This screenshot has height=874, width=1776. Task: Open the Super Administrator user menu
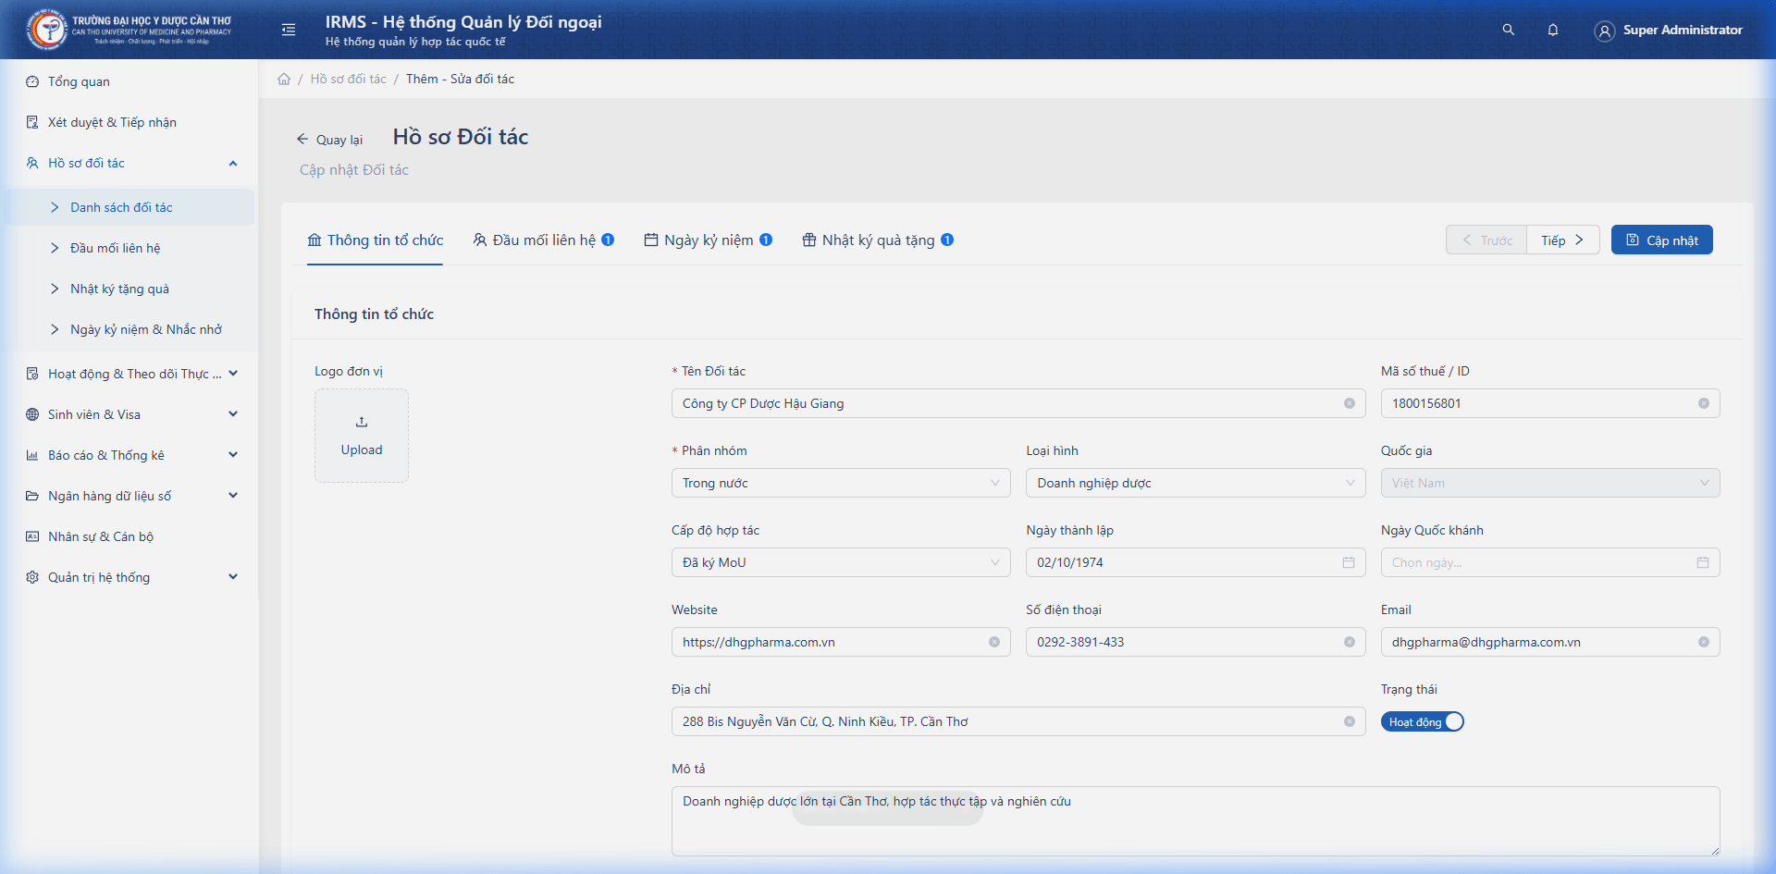click(x=1668, y=31)
